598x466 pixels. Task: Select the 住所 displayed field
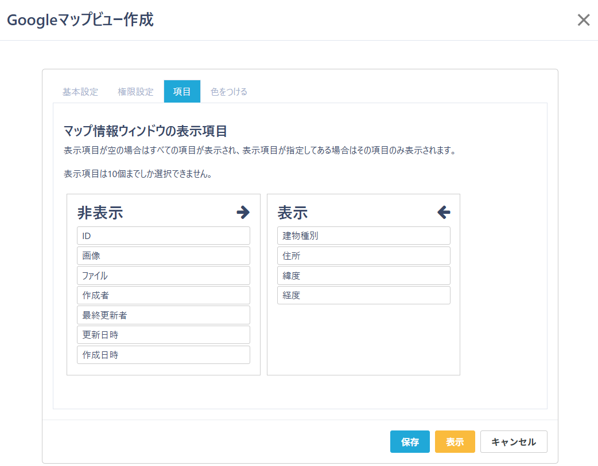364,255
